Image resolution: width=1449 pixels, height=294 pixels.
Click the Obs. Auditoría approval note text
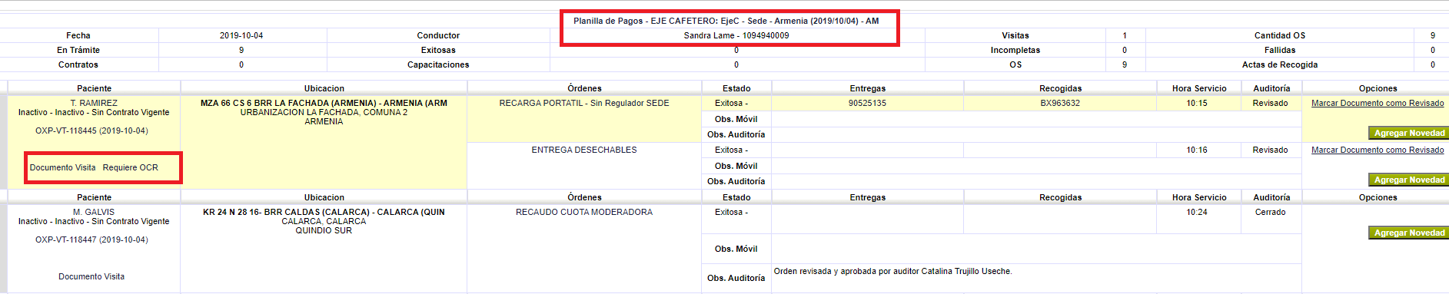point(892,271)
